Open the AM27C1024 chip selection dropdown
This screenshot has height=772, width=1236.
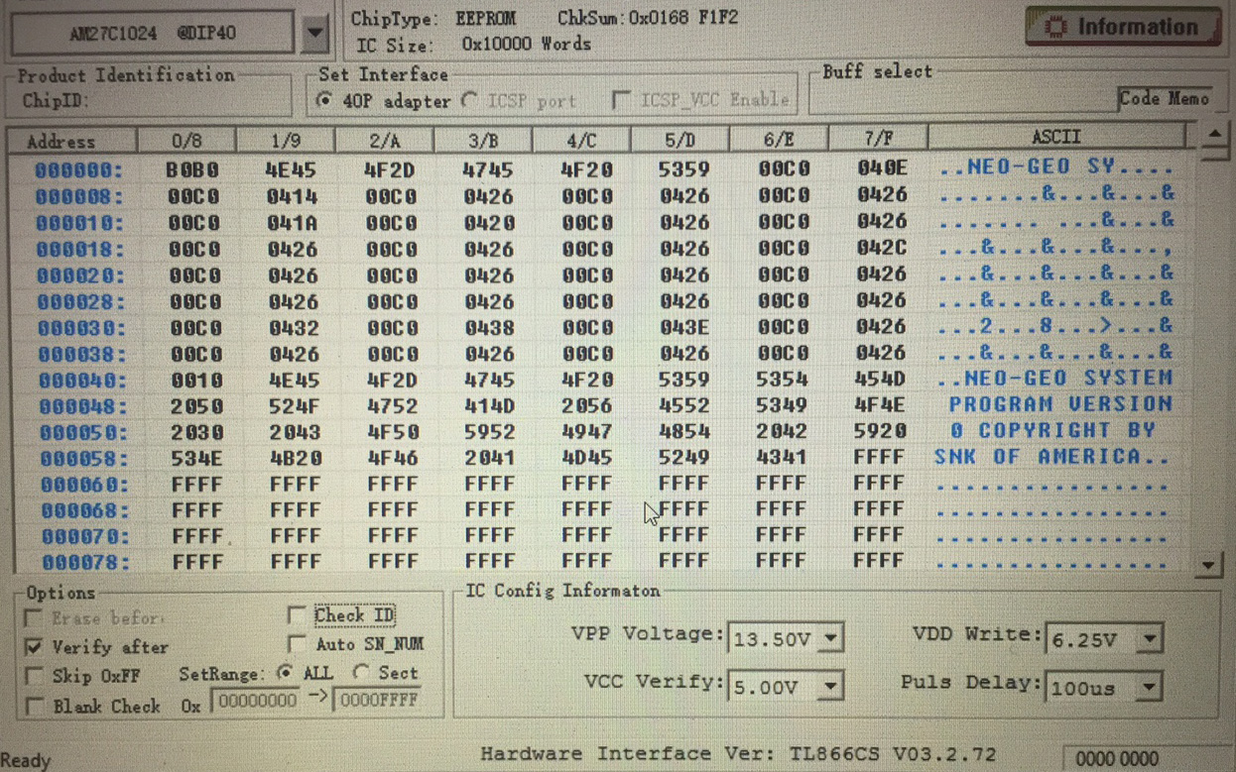point(314,33)
